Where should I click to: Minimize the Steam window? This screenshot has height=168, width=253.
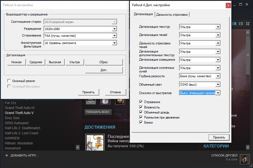tap(234, 5)
